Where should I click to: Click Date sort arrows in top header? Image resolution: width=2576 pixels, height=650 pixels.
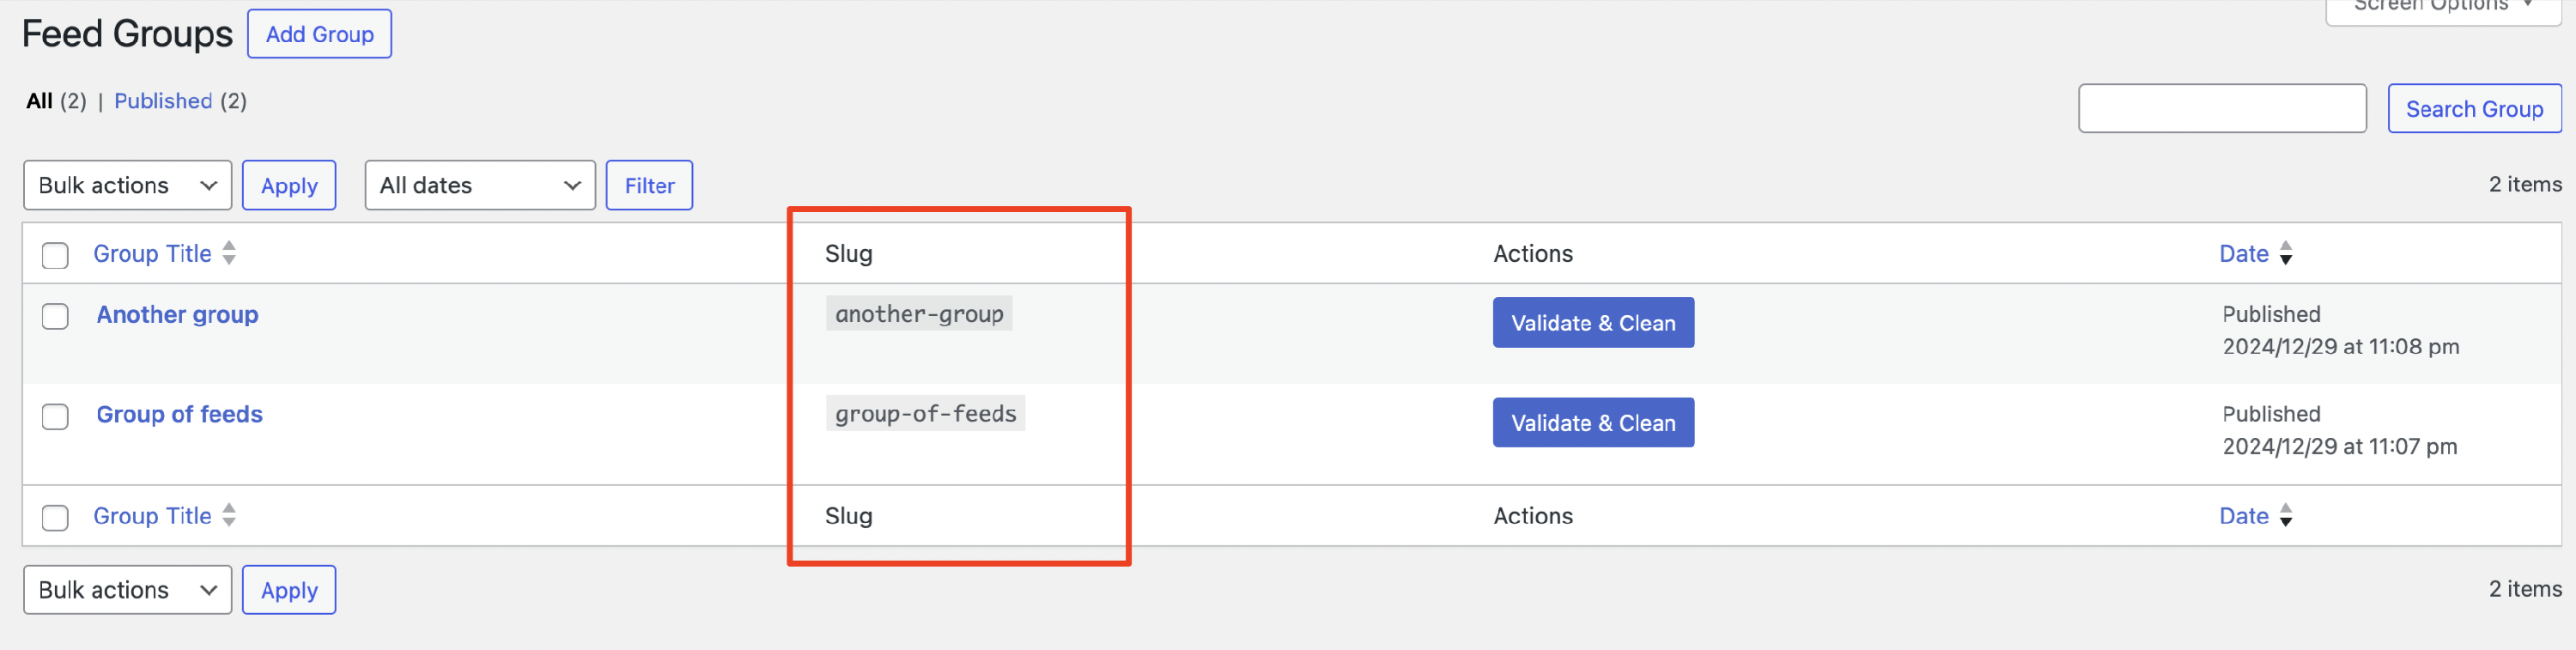(2285, 254)
